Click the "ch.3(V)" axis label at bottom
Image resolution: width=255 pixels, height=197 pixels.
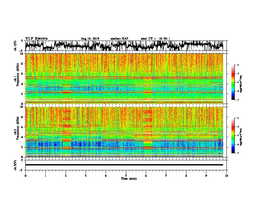[x=15, y=165]
